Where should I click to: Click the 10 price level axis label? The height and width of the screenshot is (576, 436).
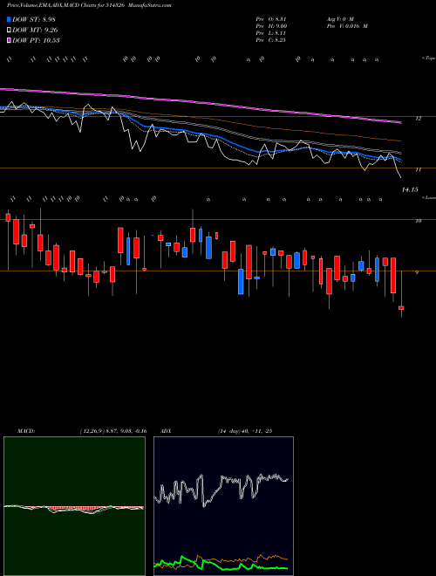coord(418,221)
